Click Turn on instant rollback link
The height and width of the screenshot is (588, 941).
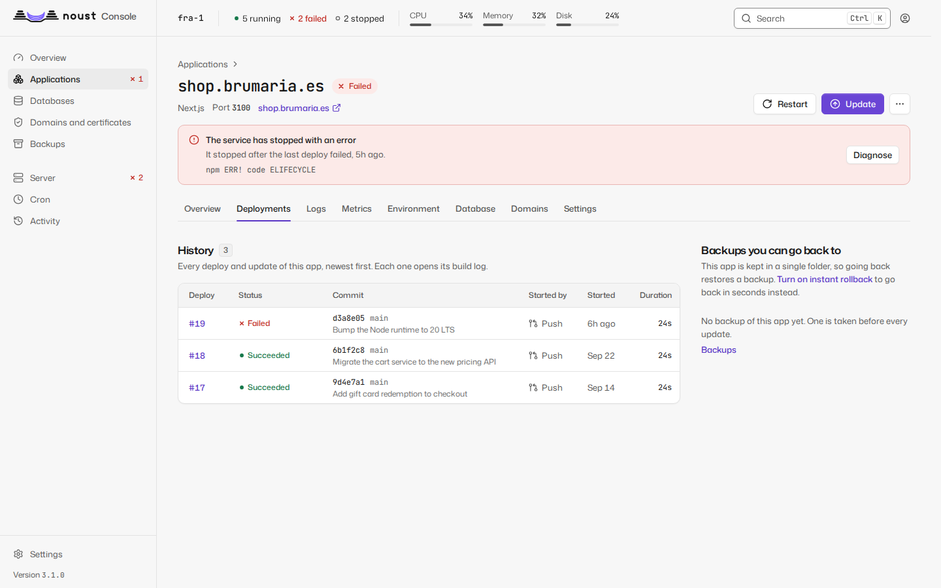tap(825, 279)
